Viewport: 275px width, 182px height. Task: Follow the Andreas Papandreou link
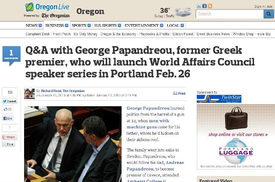click(155, 166)
